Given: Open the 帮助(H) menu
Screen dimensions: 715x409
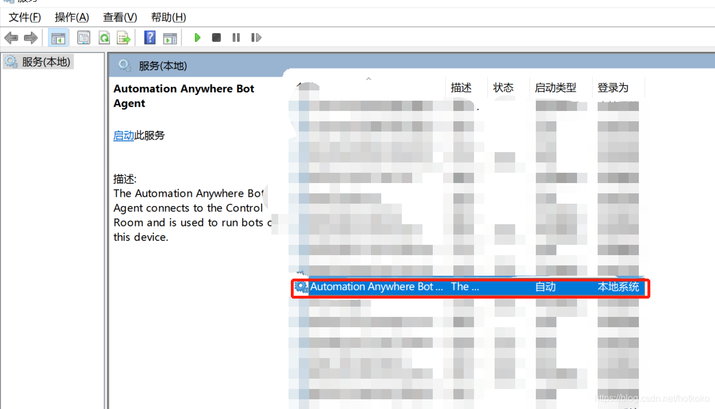Looking at the screenshot, I should (x=168, y=17).
